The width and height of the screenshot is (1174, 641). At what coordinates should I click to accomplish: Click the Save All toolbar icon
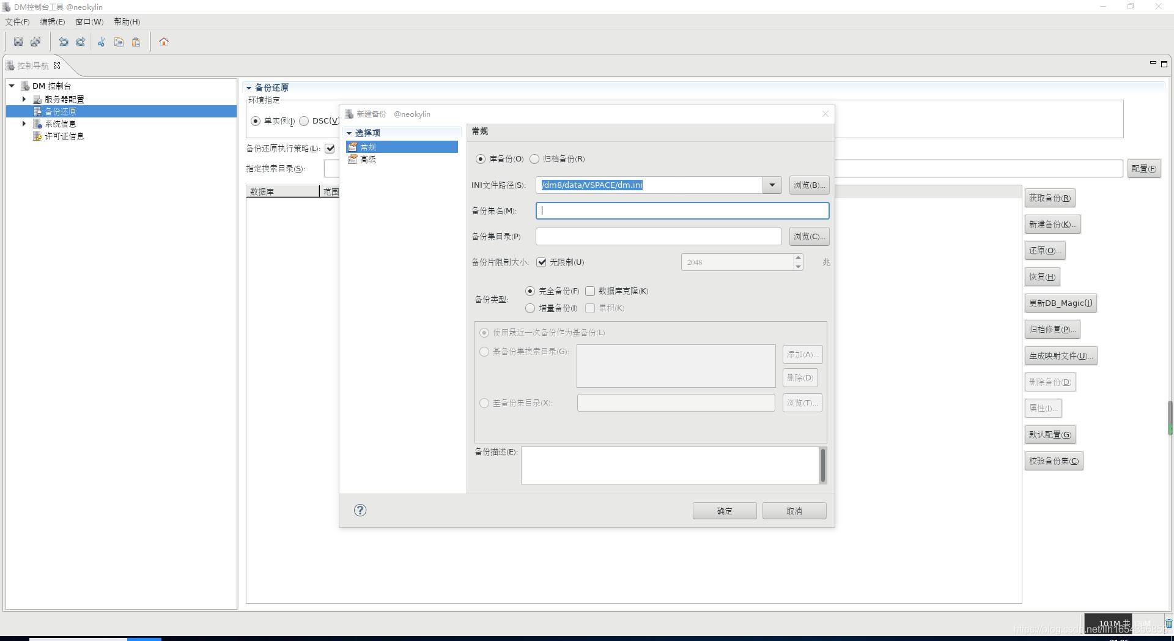(35, 42)
